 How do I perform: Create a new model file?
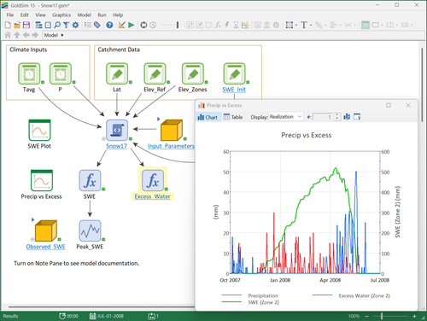(8, 25)
